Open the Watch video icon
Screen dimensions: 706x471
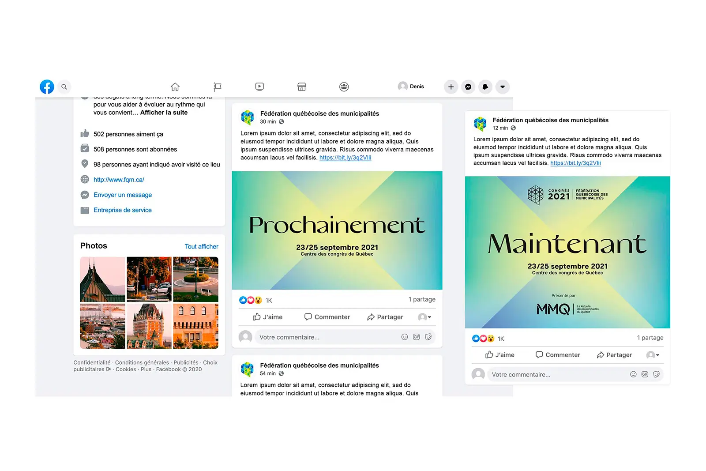coord(259,87)
